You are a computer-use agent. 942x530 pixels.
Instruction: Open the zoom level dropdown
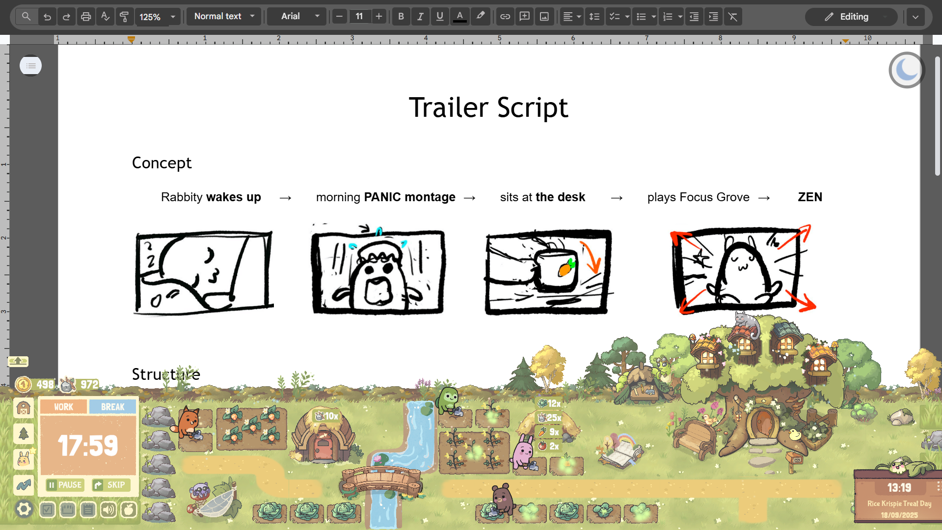coord(158,17)
